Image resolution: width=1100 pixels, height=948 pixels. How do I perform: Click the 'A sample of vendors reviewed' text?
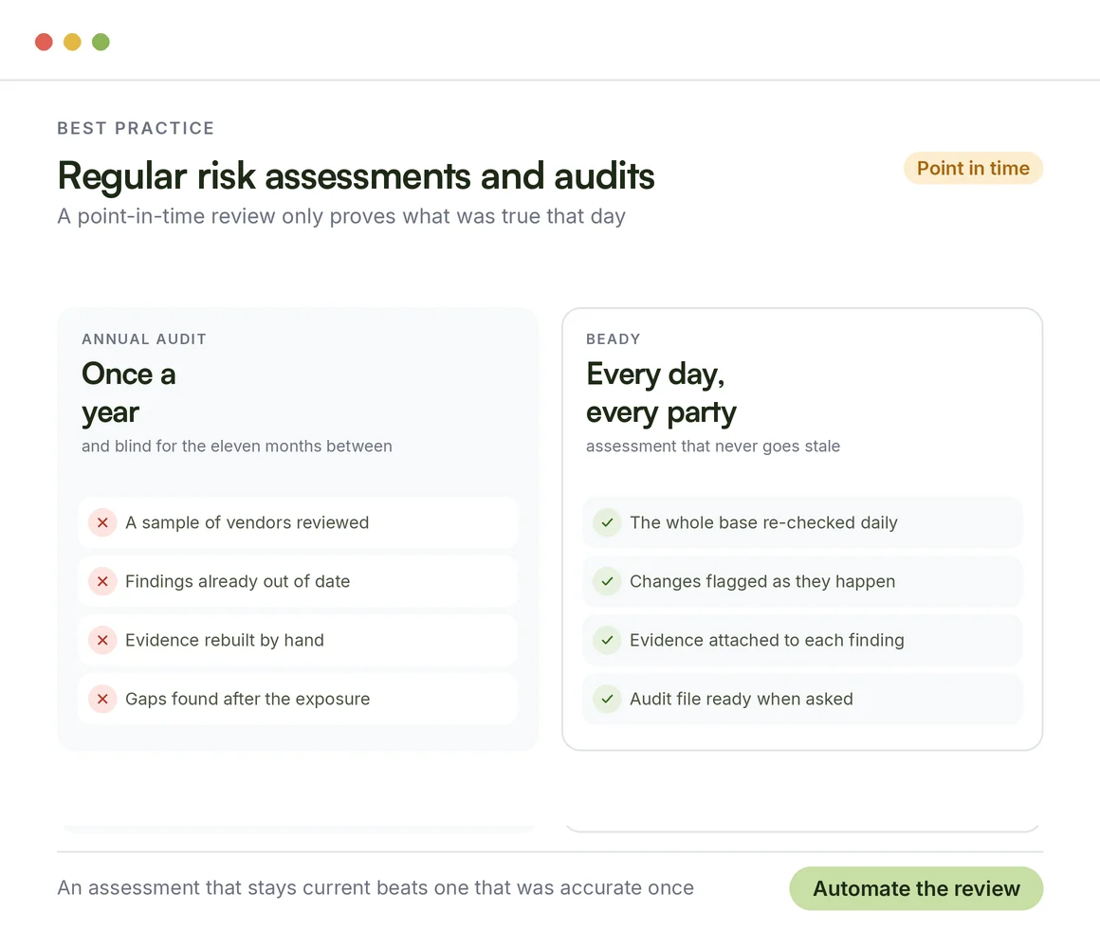[x=247, y=522]
